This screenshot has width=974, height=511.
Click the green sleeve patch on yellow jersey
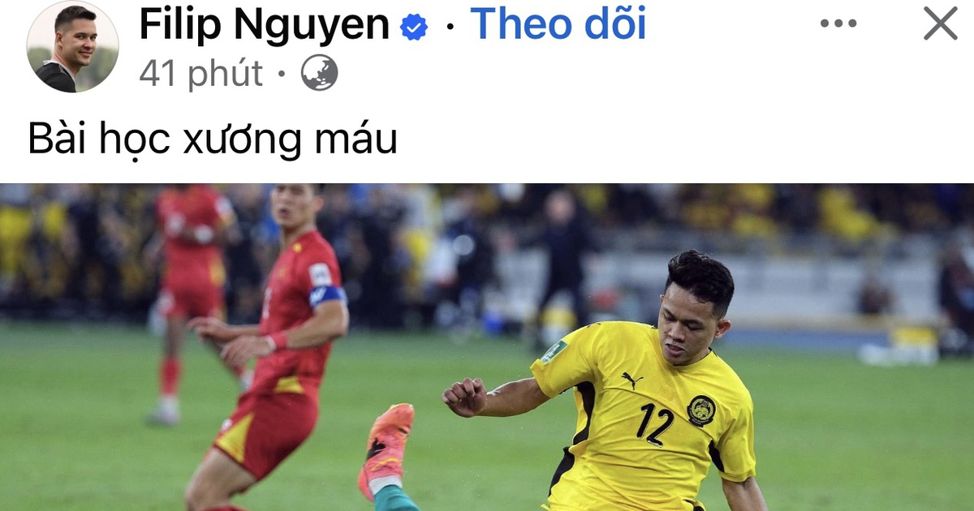pos(554,351)
